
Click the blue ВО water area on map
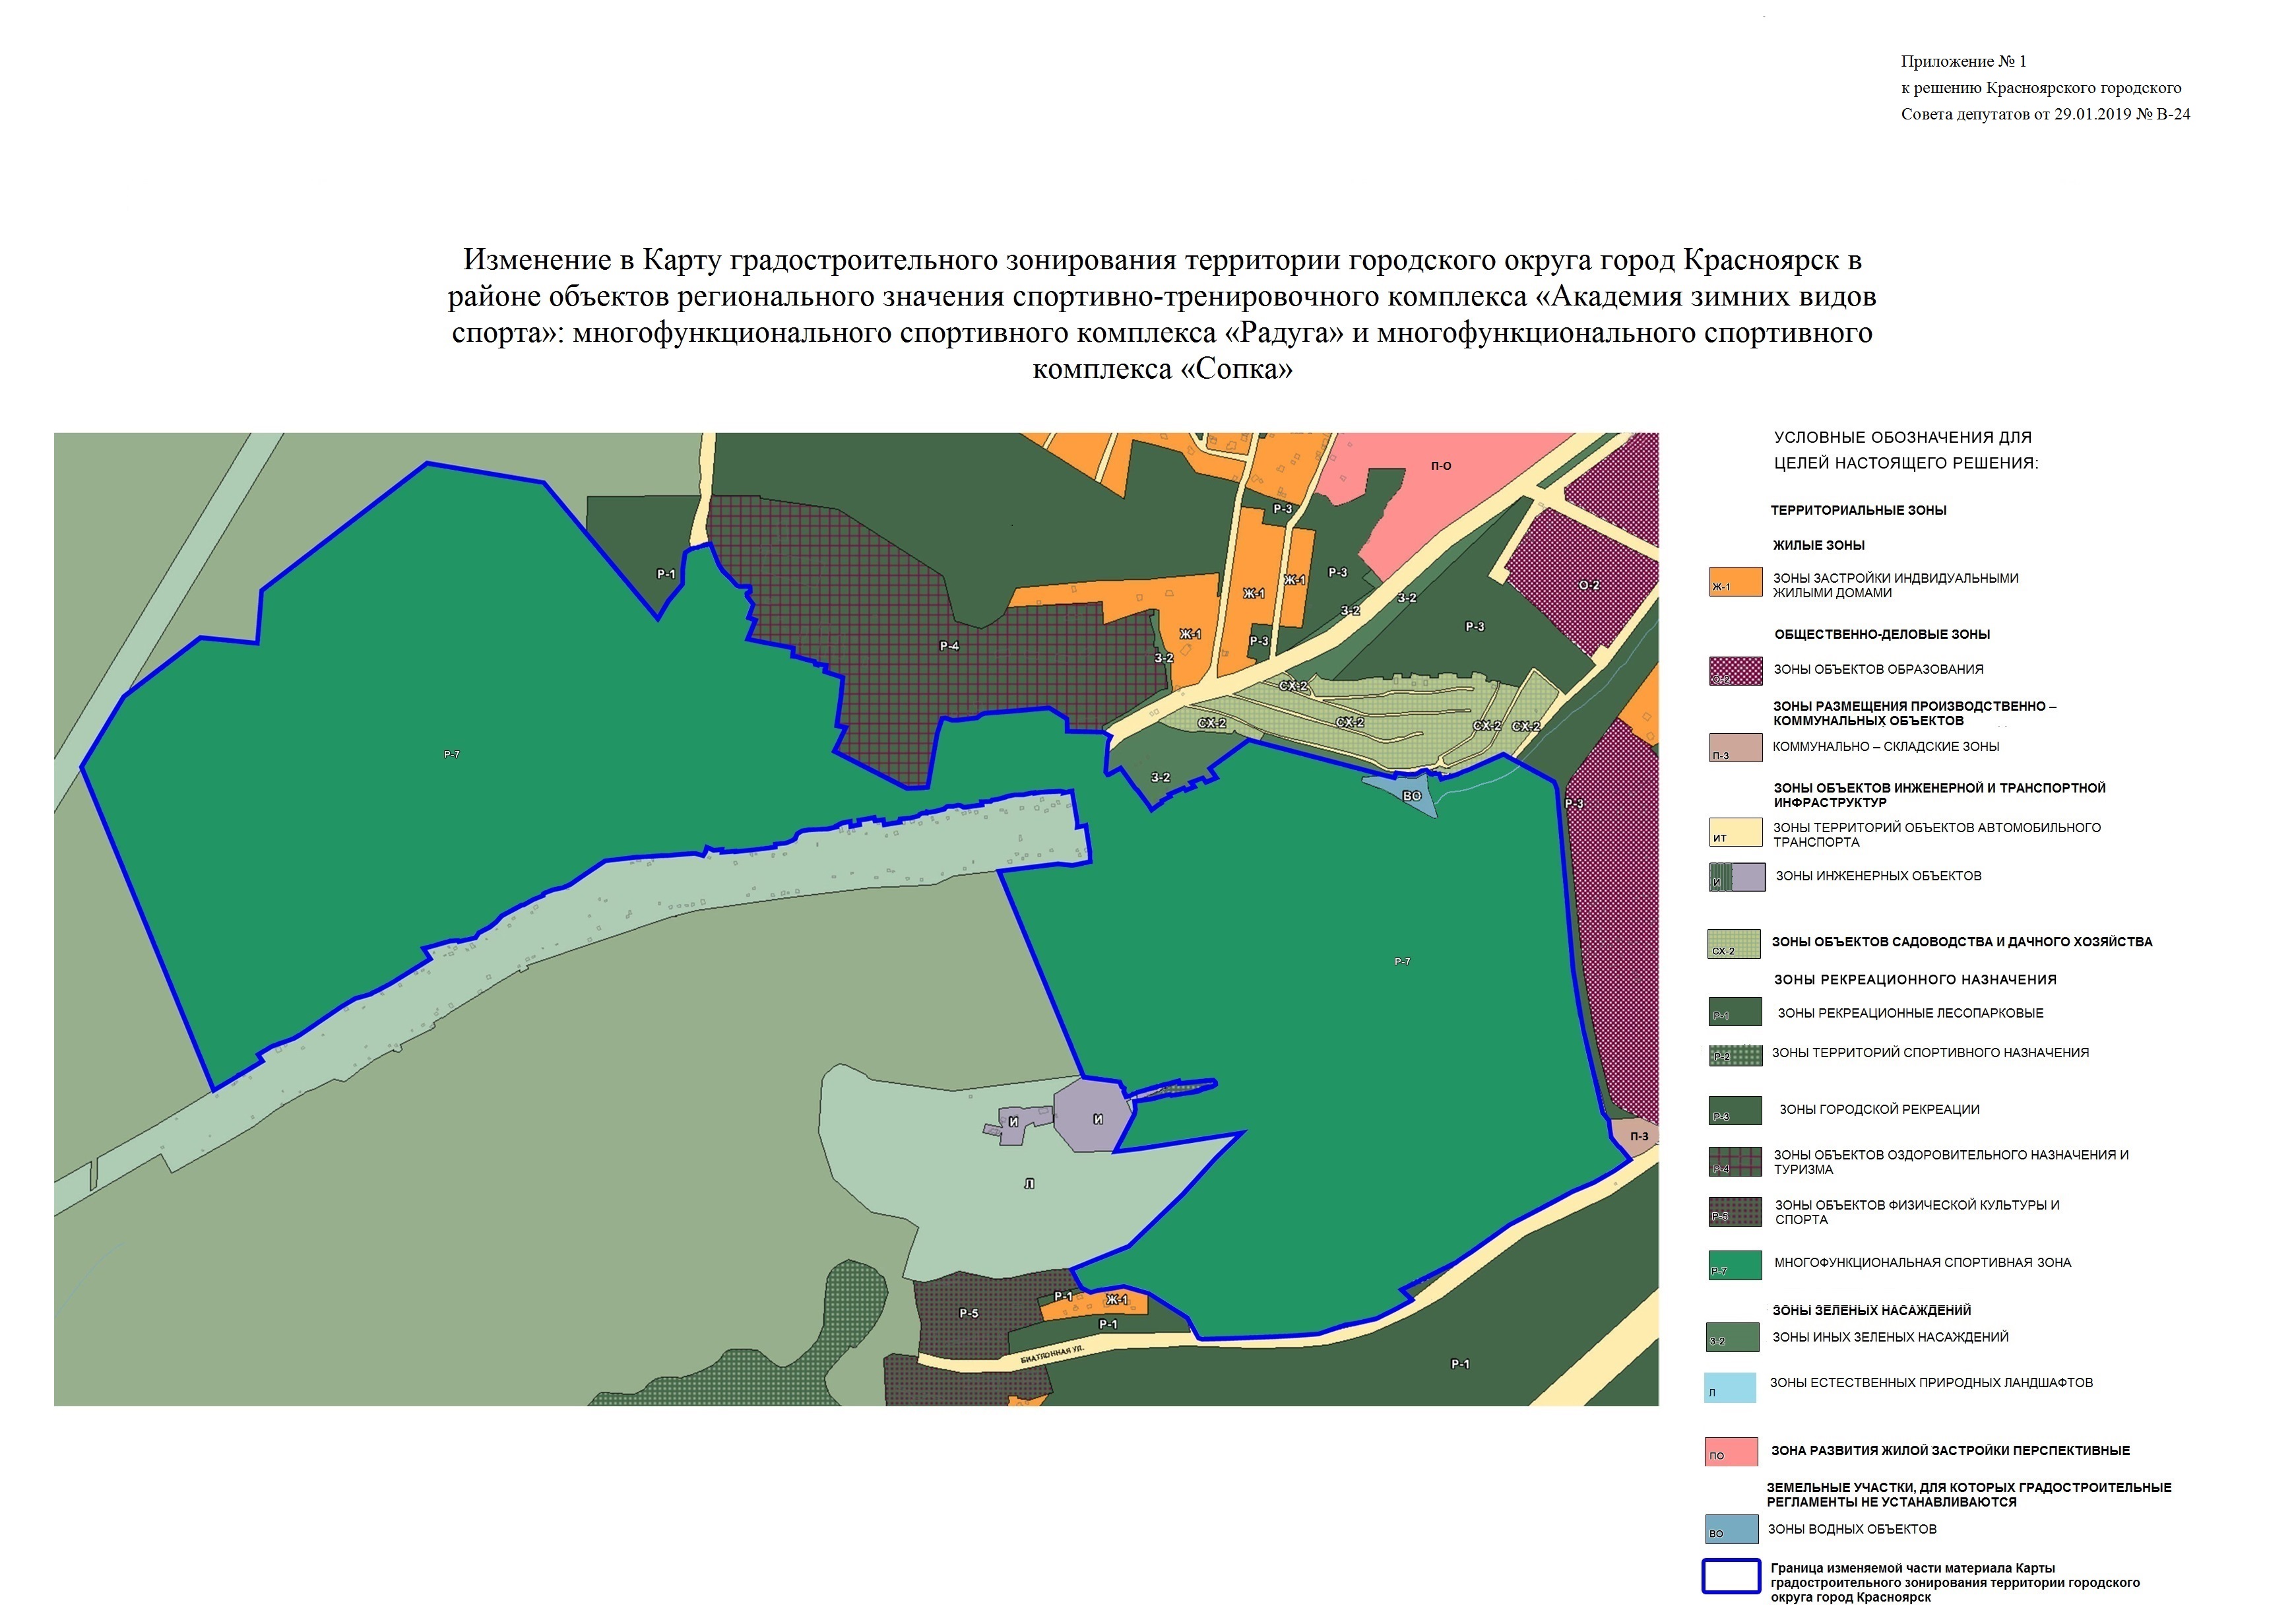click(1410, 794)
